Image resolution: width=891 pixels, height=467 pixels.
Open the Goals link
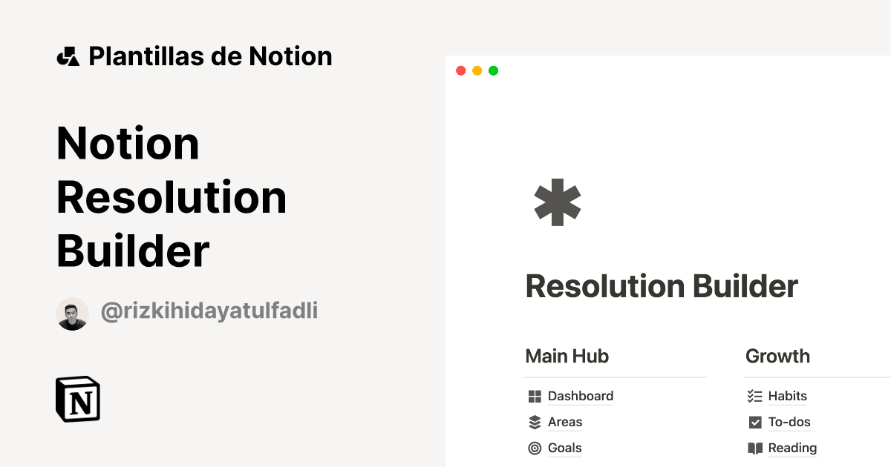[564, 448]
